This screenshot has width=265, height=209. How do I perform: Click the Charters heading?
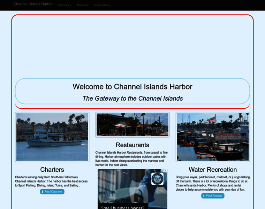tap(52, 170)
